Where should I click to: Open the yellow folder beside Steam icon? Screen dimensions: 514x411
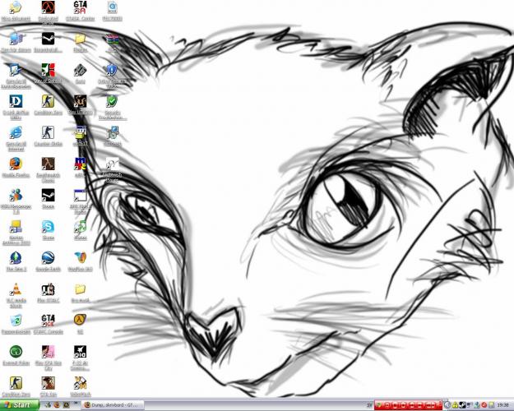point(80,39)
